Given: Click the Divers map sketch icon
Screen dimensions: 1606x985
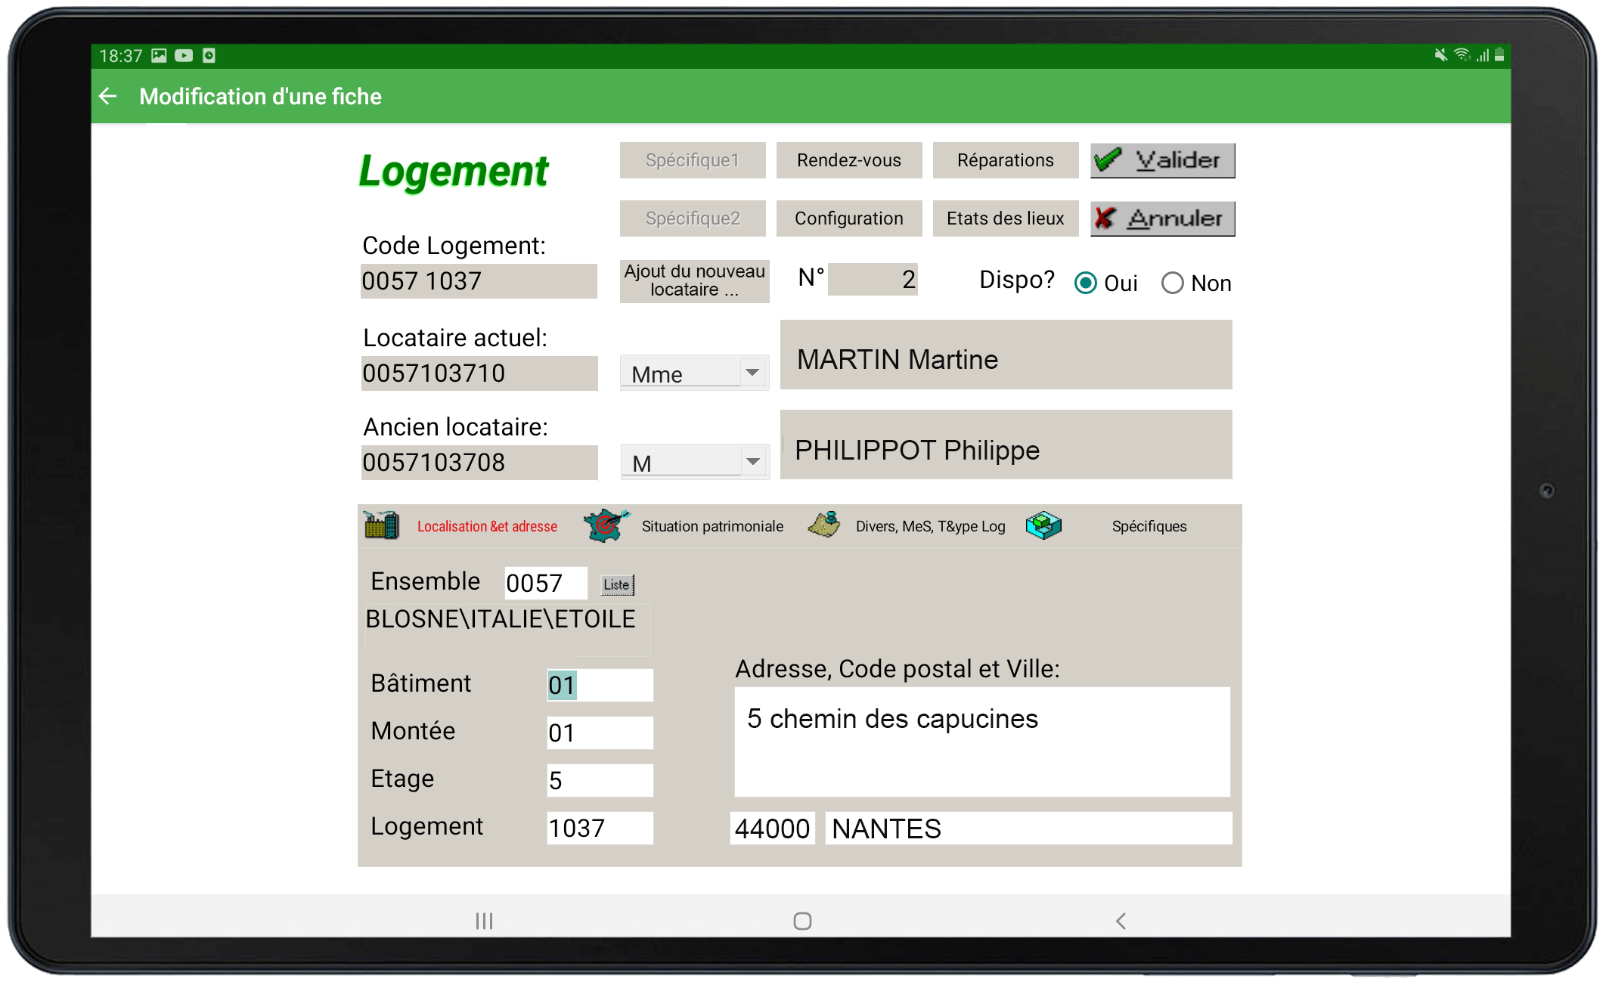Looking at the screenshot, I should (x=824, y=525).
